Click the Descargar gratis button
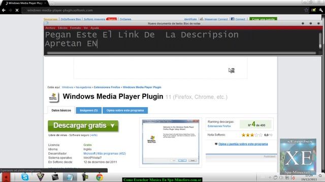325x182 pixels. 83,126
